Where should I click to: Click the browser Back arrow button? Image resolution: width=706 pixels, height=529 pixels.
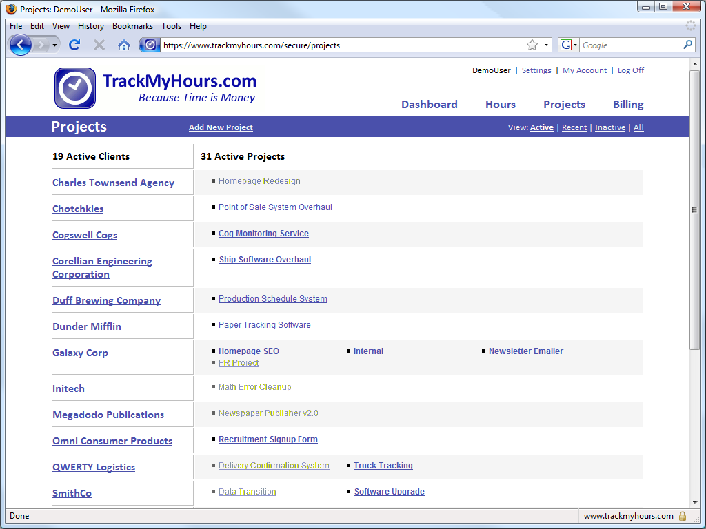point(21,45)
